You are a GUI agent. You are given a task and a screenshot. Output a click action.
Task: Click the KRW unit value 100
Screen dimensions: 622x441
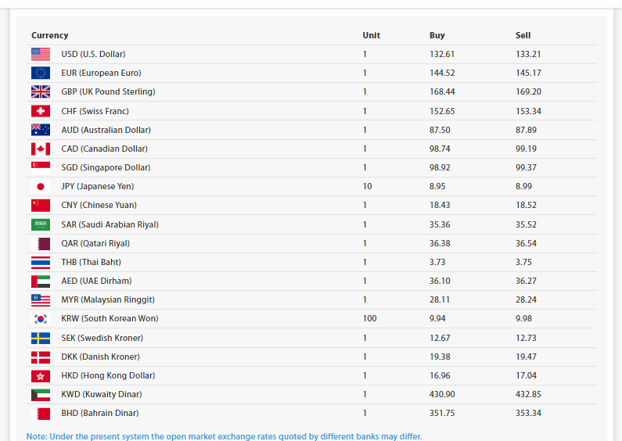tap(370, 318)
